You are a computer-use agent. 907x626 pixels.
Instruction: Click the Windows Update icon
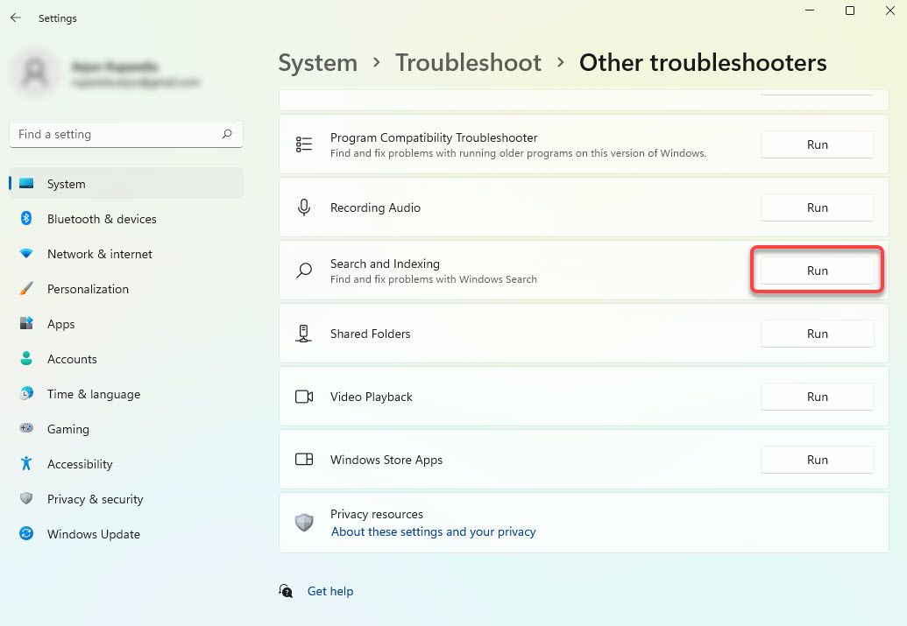27,534
